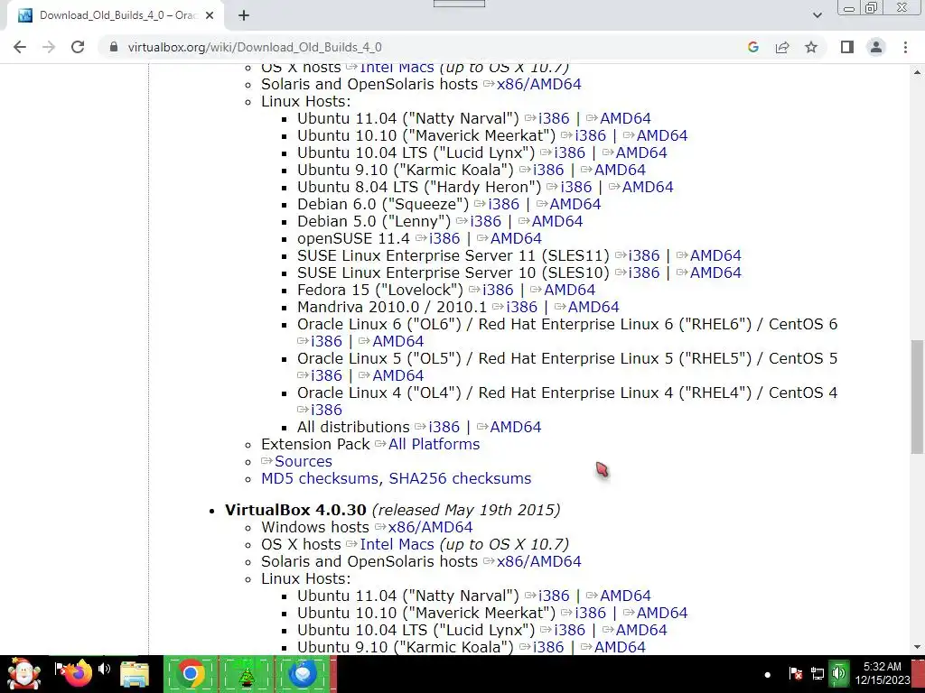Select the Download_Old_Builds_4_0 tab
925x693 pixels.
click(x=115, y=16)
